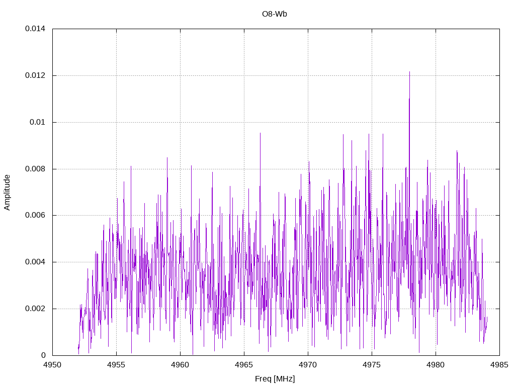Click the 4965 x-axis tick label
The width and height of the screenshot is (515, 386).
[244, 365]
